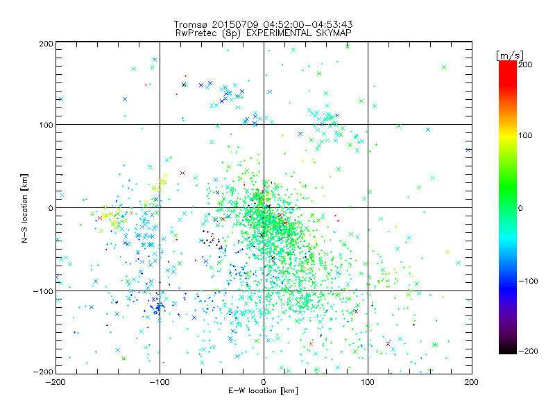Click the title line 'Tromsø 20150709 04:52:00-04:53:43'
Image resolution: width=555 pixels, height=416 pixels.
coord(264,24)
